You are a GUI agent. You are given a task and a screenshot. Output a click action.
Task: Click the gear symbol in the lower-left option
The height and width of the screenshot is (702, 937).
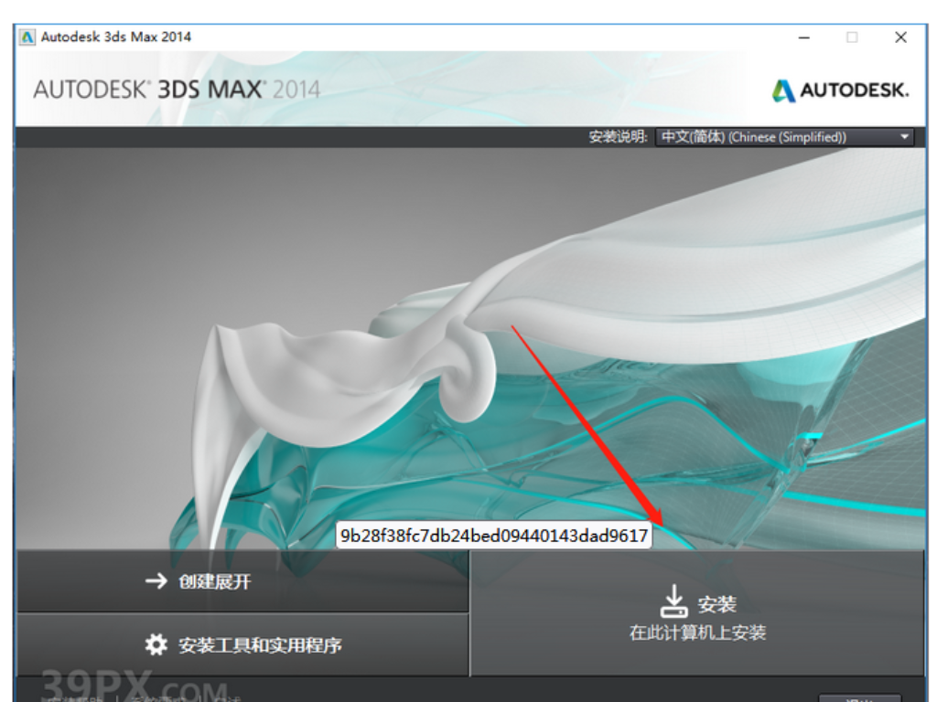[x=158, y=643]
